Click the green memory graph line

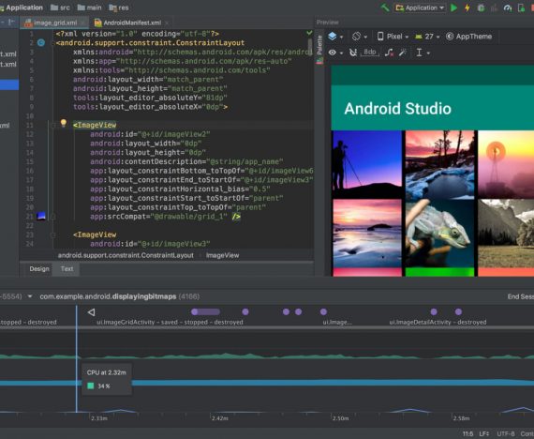(267, 356)
